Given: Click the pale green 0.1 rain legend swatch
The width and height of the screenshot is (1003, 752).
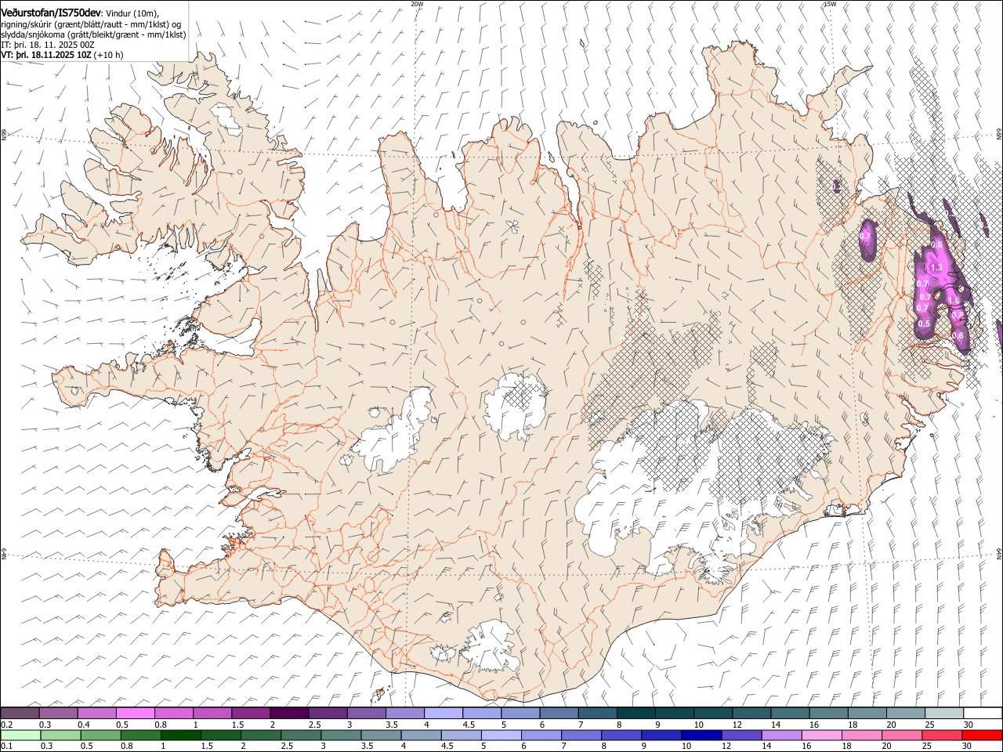Looking at the screenshot, I should pos(21,736).
